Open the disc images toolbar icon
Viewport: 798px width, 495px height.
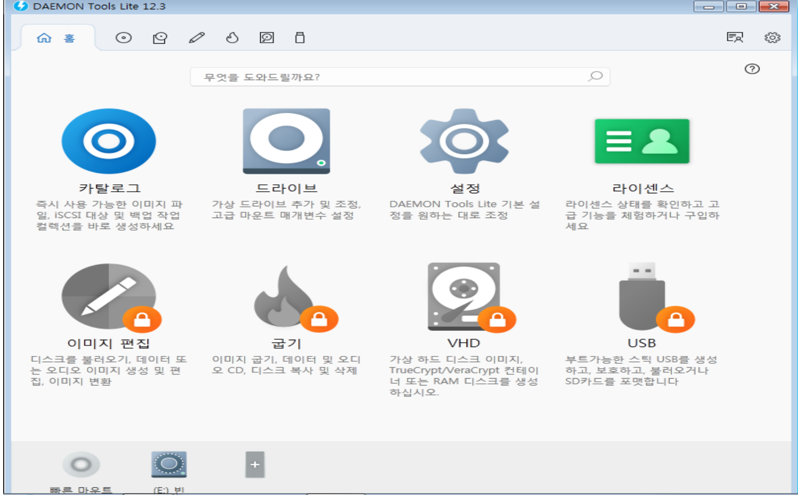(124, 38)
